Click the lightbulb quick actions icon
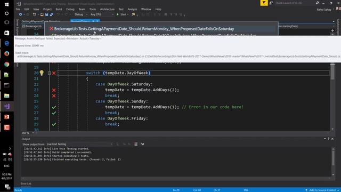The image size is (341, 192). coord(42,73)
